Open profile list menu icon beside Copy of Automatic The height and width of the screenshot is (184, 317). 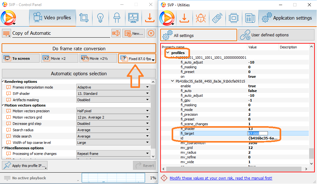click(6, 33)
